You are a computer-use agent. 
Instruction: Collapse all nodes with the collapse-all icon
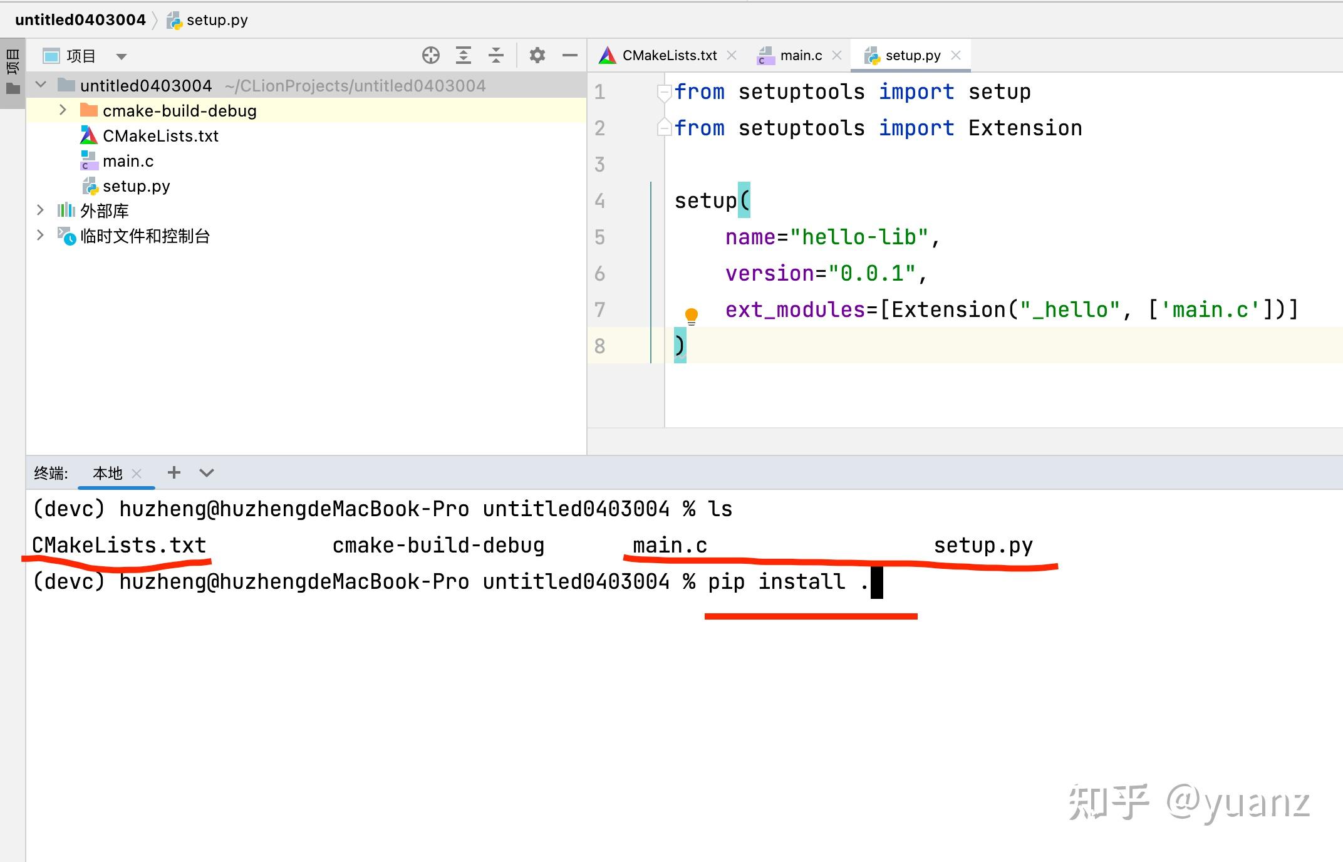[496, 55]
